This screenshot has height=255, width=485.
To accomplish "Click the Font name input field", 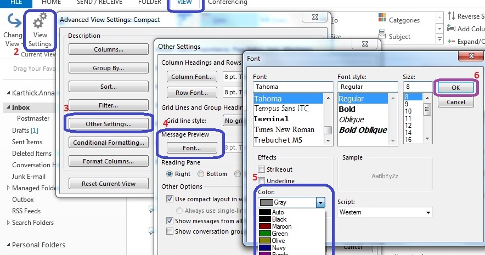I will (x=293, y=87).
